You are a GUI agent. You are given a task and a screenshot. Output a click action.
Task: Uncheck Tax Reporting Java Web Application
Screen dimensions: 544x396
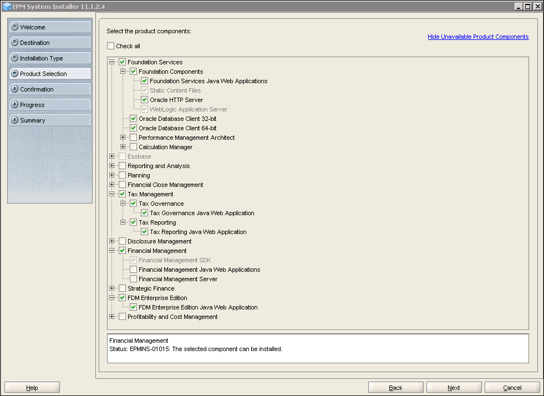(144, 231)
